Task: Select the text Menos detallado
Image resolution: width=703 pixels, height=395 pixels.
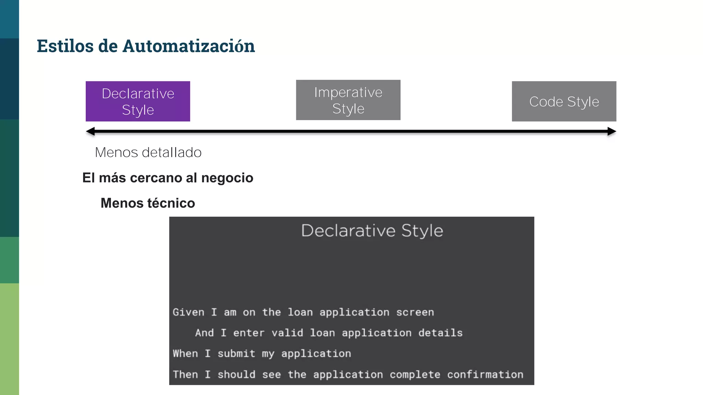Action: [148, 152]
